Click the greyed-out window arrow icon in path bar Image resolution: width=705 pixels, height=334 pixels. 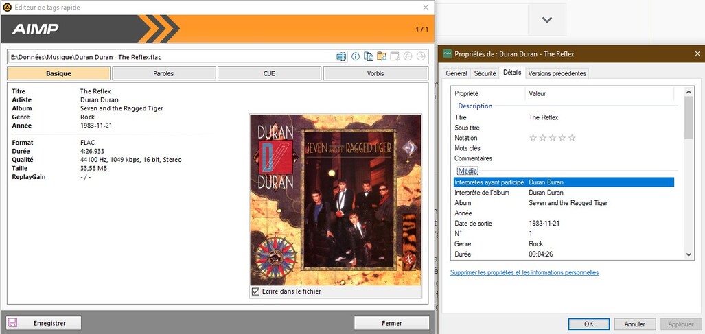coord(395,56)
